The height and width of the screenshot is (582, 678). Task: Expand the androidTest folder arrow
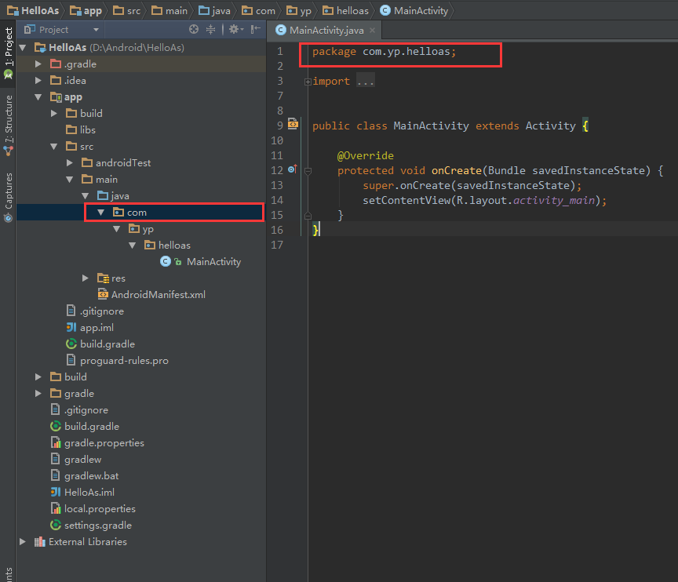pos(70,163)
